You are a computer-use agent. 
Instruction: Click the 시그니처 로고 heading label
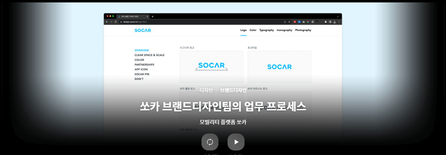(187, 48)
